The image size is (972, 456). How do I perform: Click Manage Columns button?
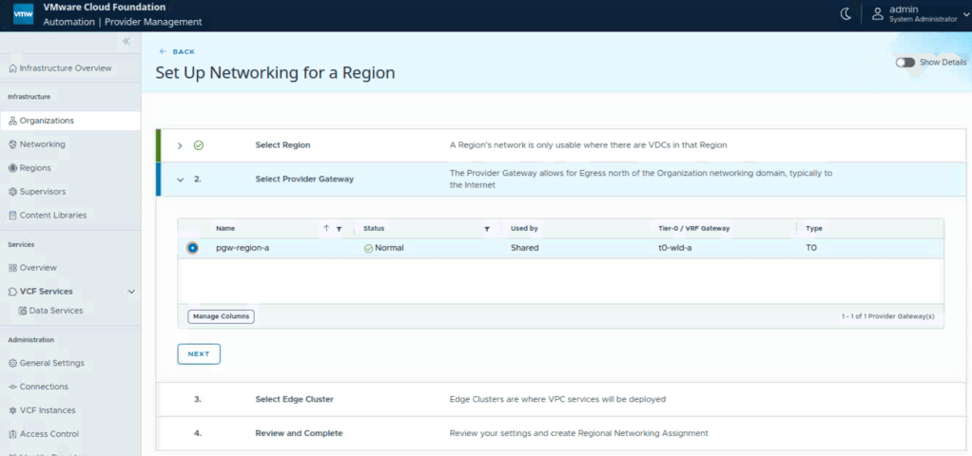(x=221, y=316)
